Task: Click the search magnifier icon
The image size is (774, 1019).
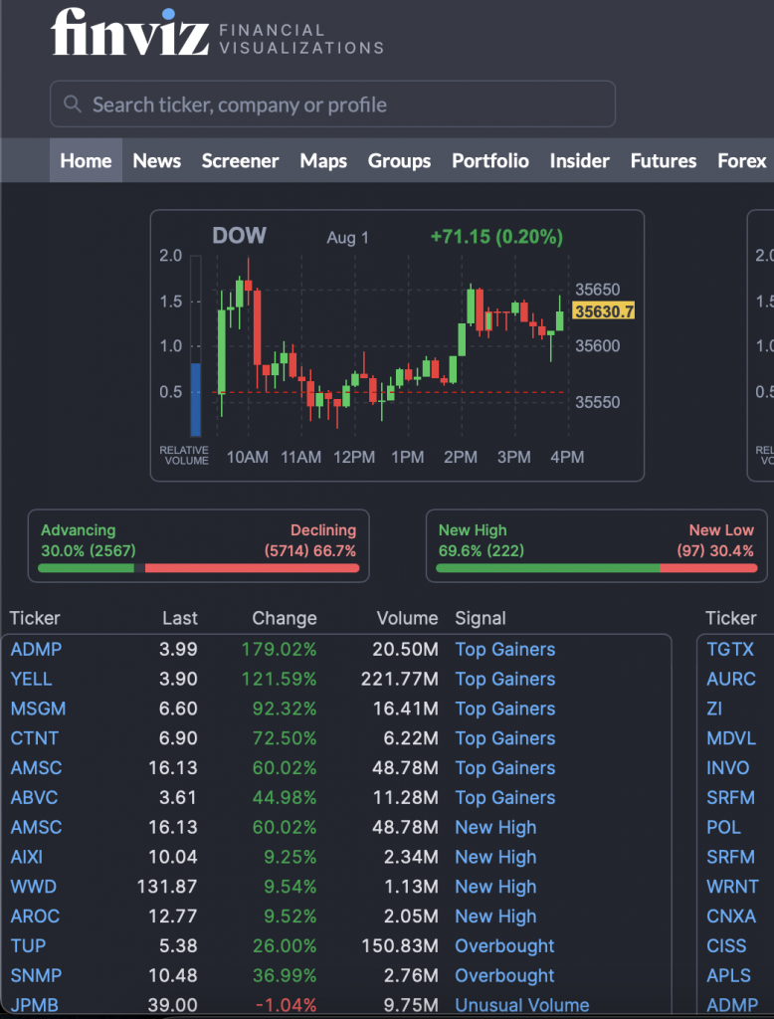Action: point(73,103)
